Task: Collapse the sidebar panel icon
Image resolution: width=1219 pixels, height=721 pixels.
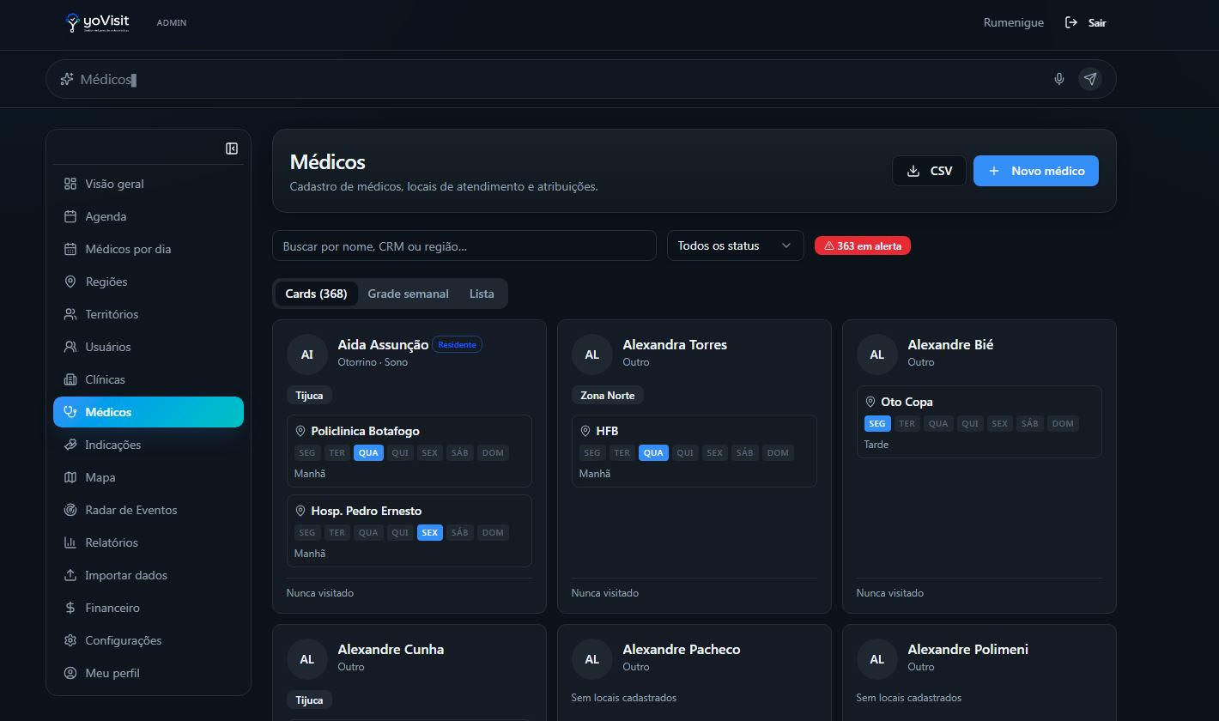Action: pos(232,148)
